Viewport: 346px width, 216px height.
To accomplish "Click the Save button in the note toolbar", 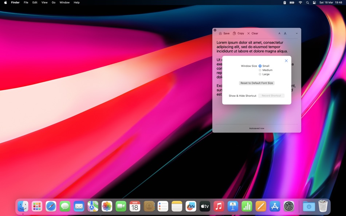I will coord(224,33).
